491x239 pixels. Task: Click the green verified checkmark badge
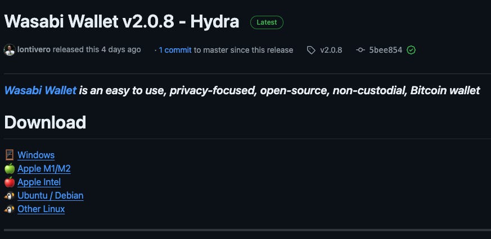point(411,50)
